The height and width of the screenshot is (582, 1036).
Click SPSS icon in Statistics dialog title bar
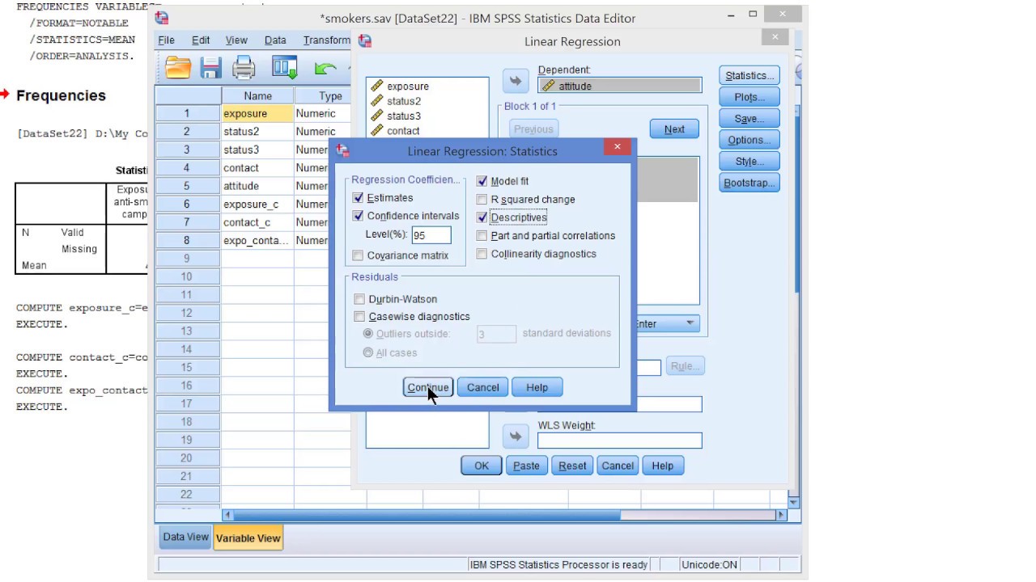pyautogui.click(x=342, y=150)
